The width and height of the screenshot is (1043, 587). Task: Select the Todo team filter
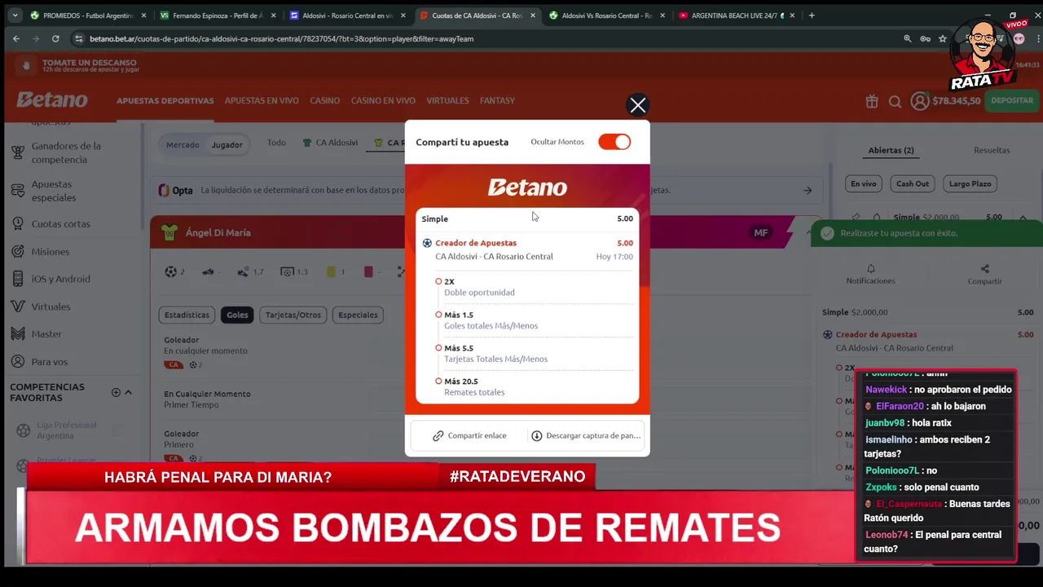(276, 143)
